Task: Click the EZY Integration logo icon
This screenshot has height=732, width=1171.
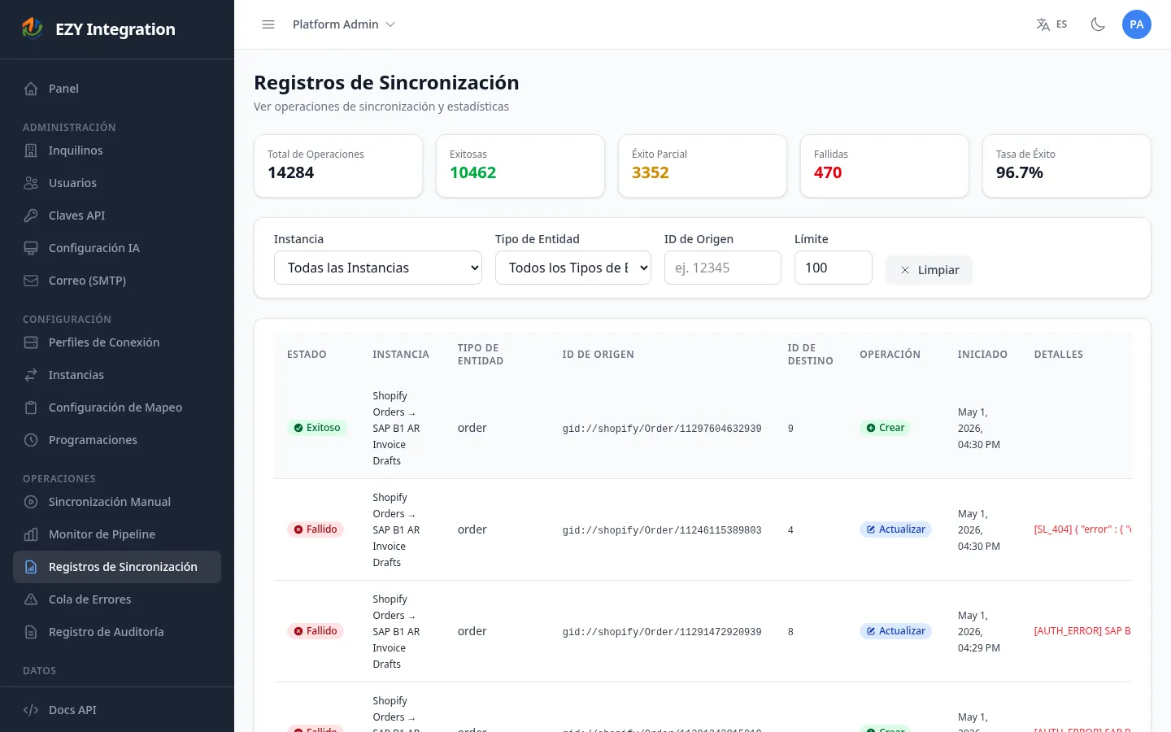Action: pos(33,28)
